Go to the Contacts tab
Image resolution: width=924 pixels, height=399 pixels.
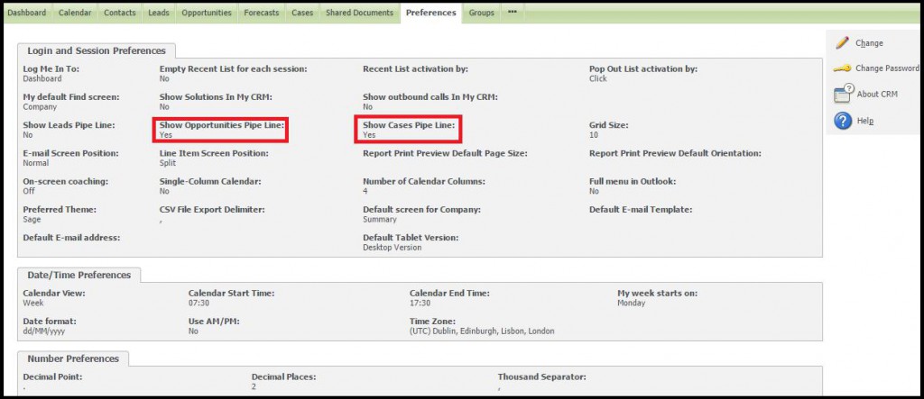pyautogui.click(x=120, y=13)
